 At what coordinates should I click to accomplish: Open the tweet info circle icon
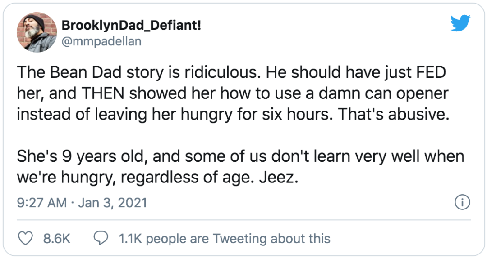[x=462, y=203]
